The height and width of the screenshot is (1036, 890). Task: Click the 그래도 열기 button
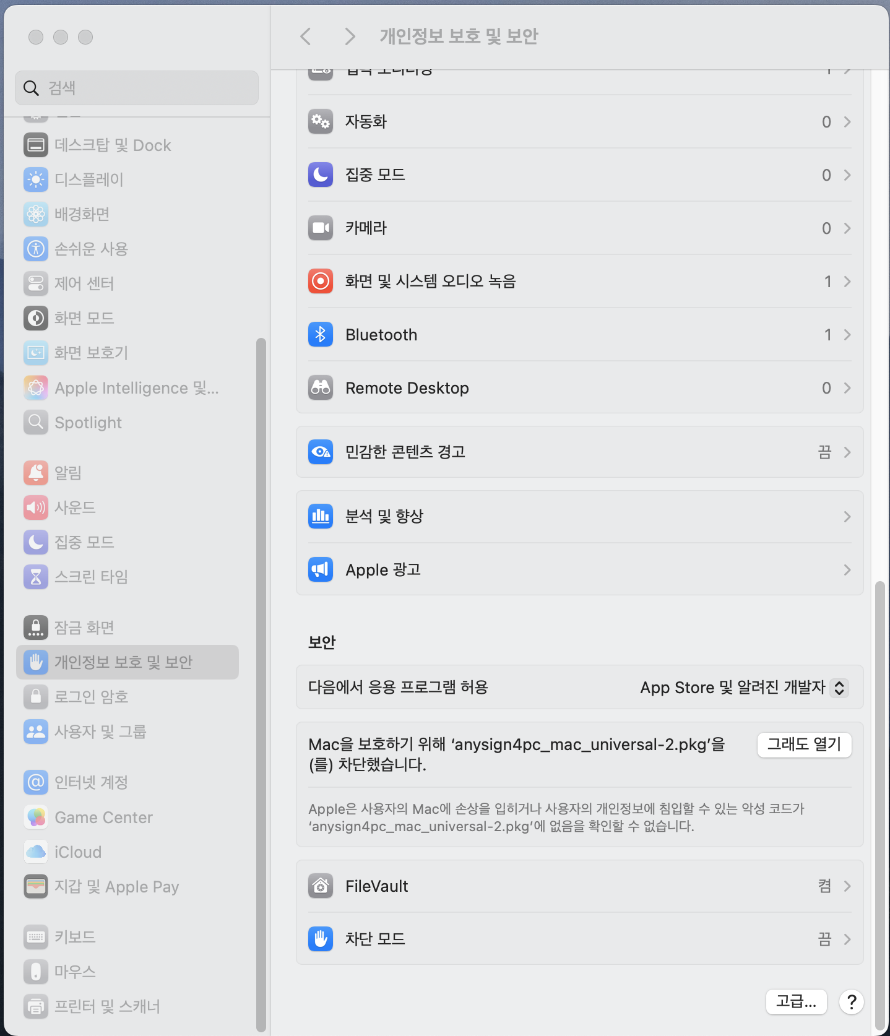click(804, 745)
